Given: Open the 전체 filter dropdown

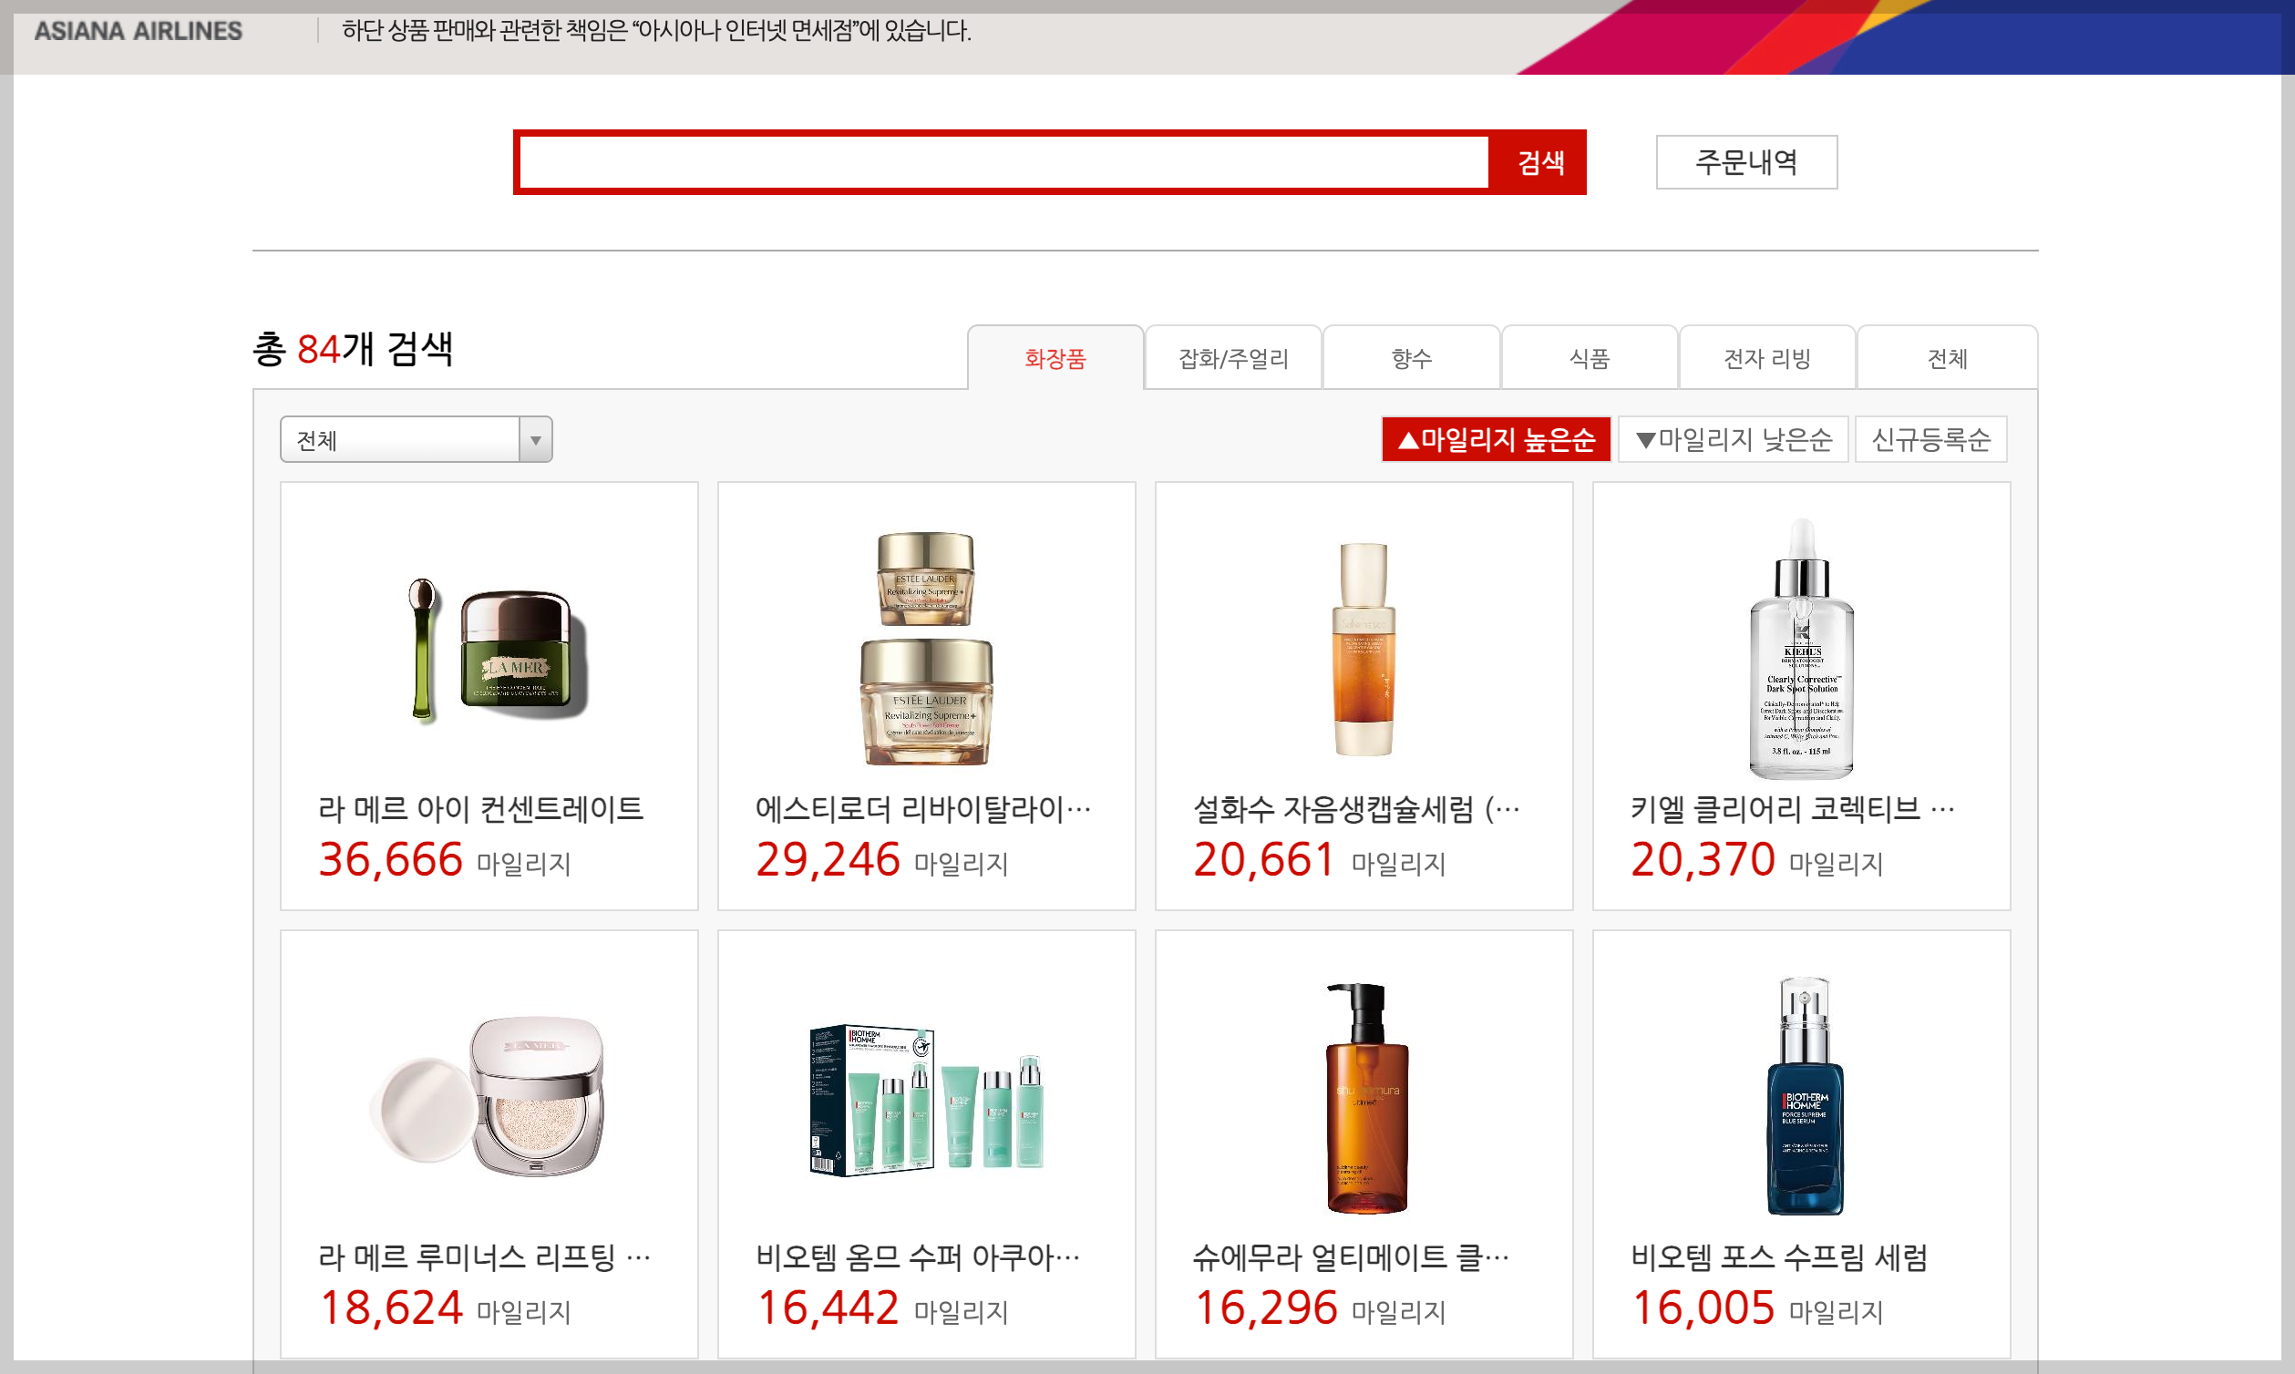Looking at the screenshot, I should [x=400, y=440].
